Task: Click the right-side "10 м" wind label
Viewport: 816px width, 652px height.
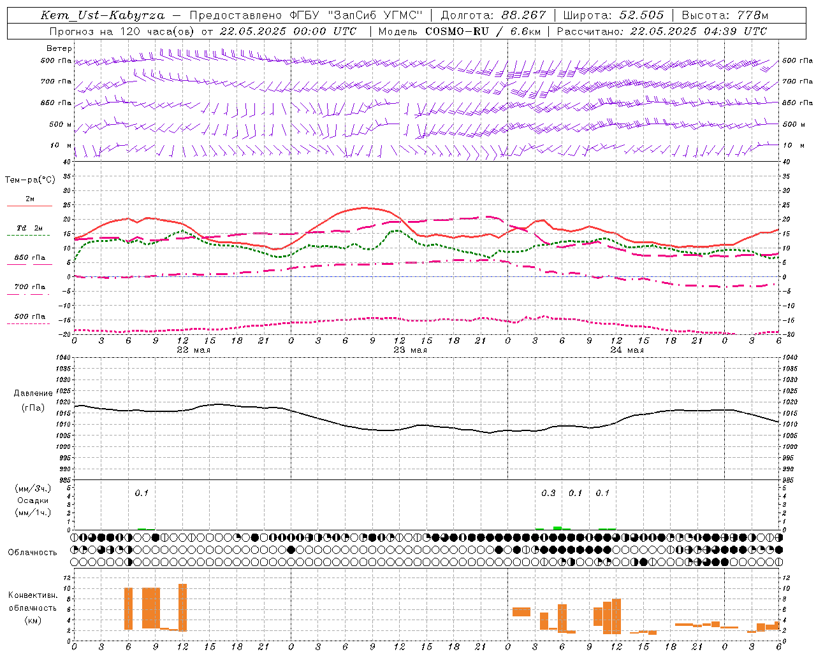Action: click(x=793, y=145)
